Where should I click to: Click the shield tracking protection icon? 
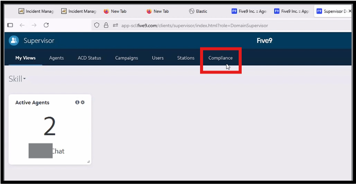pos(97,25)
